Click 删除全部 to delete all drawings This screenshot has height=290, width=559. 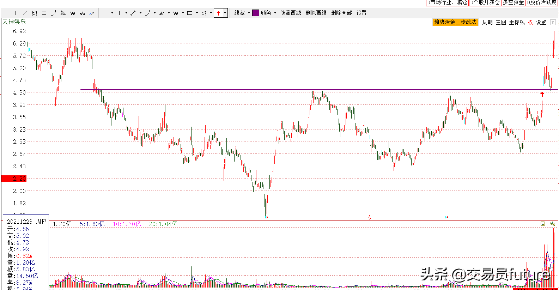pyautogui.click(x=341, y=13)
